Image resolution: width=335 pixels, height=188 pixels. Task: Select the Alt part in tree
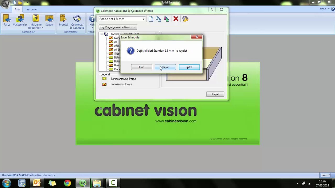point(116,42)
